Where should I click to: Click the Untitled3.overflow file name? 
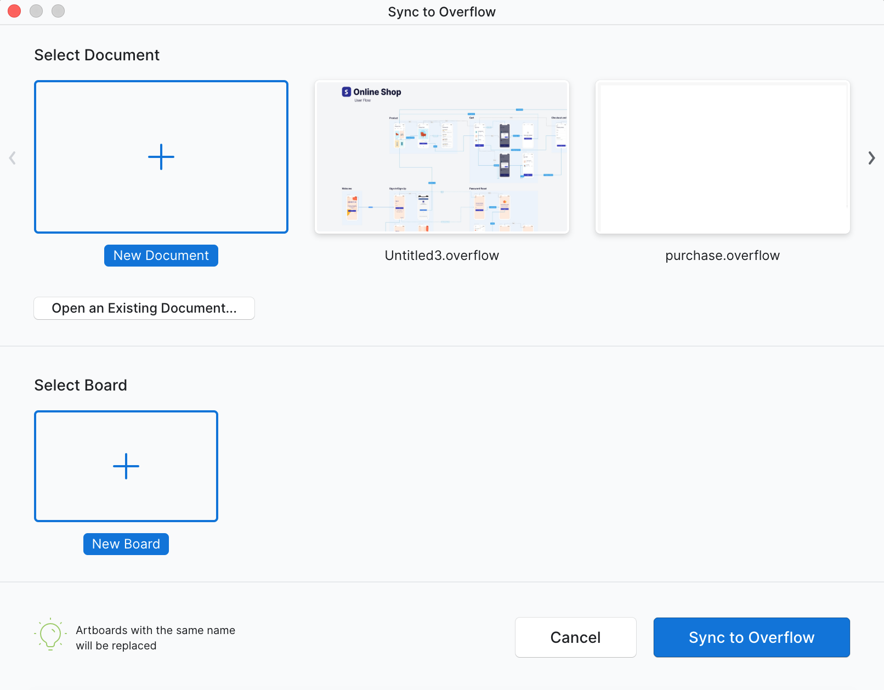click(442, 256)
